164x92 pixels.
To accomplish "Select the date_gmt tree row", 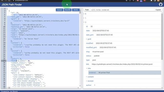I will pyautogui.click(x=124, y=35).
